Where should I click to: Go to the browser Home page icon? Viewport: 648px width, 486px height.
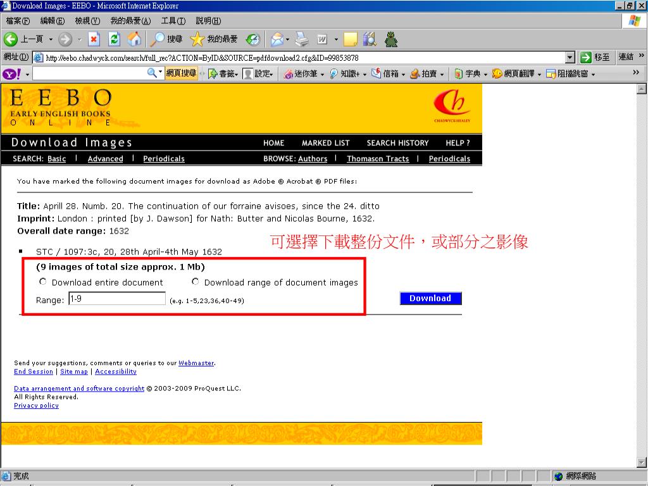134,39
